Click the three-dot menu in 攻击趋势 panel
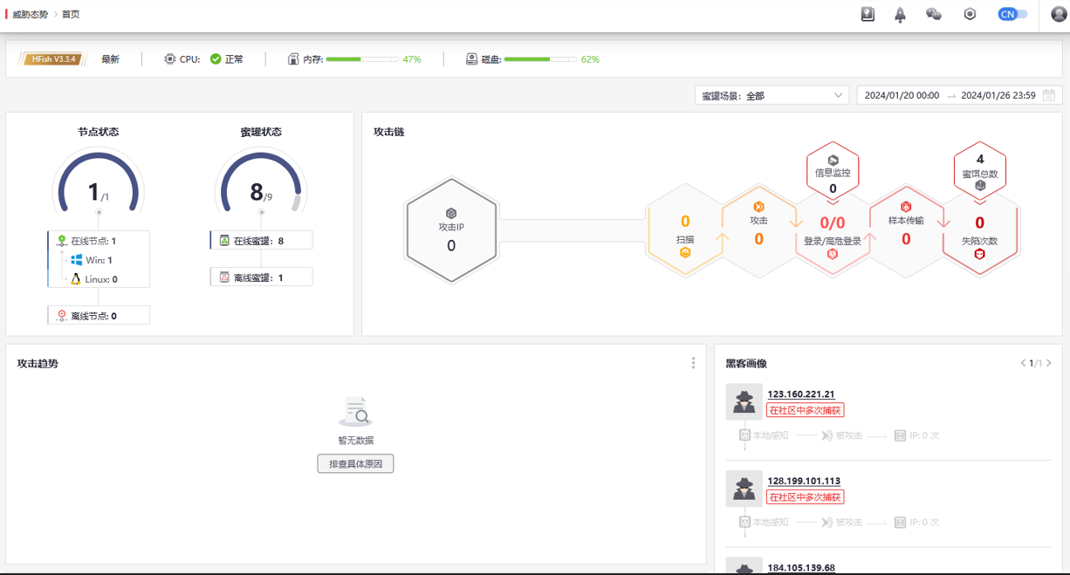This screenshot has width=1070, height=575. pos(693,362)
